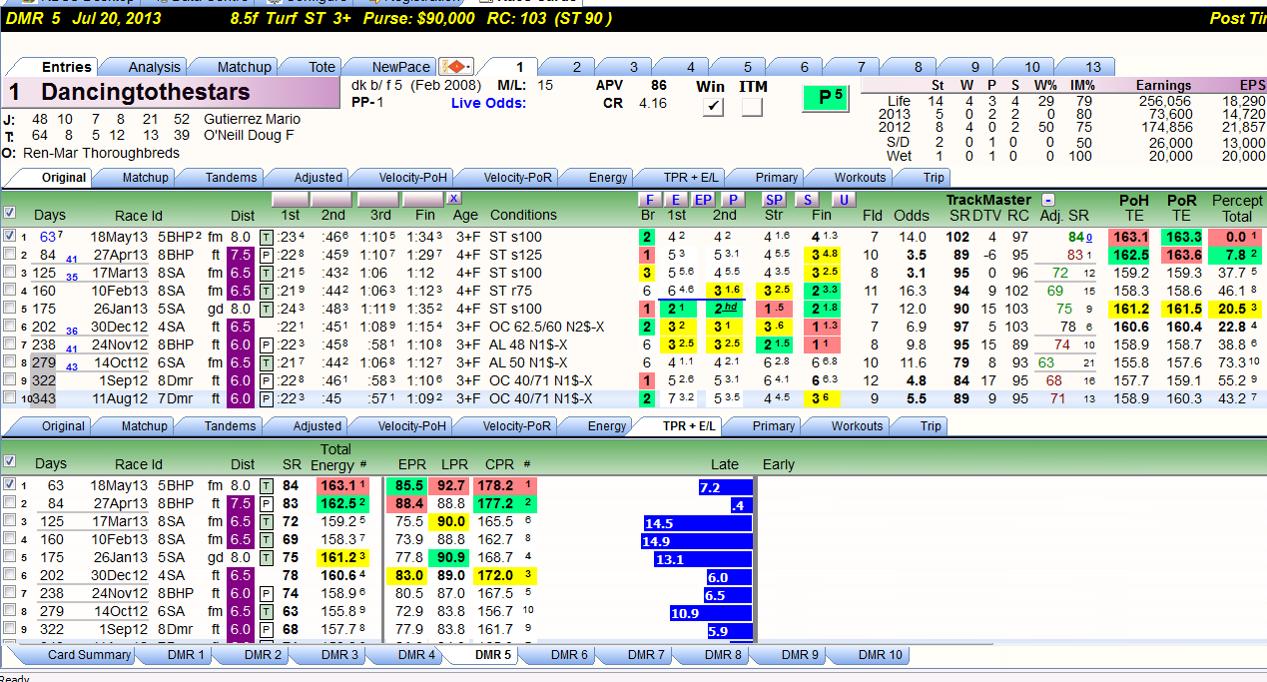Image resolution: width=1267 pixels, height=682 pixels.
Task: Check row 2 checkbox in upper table
Action: [x=10, y=255]
